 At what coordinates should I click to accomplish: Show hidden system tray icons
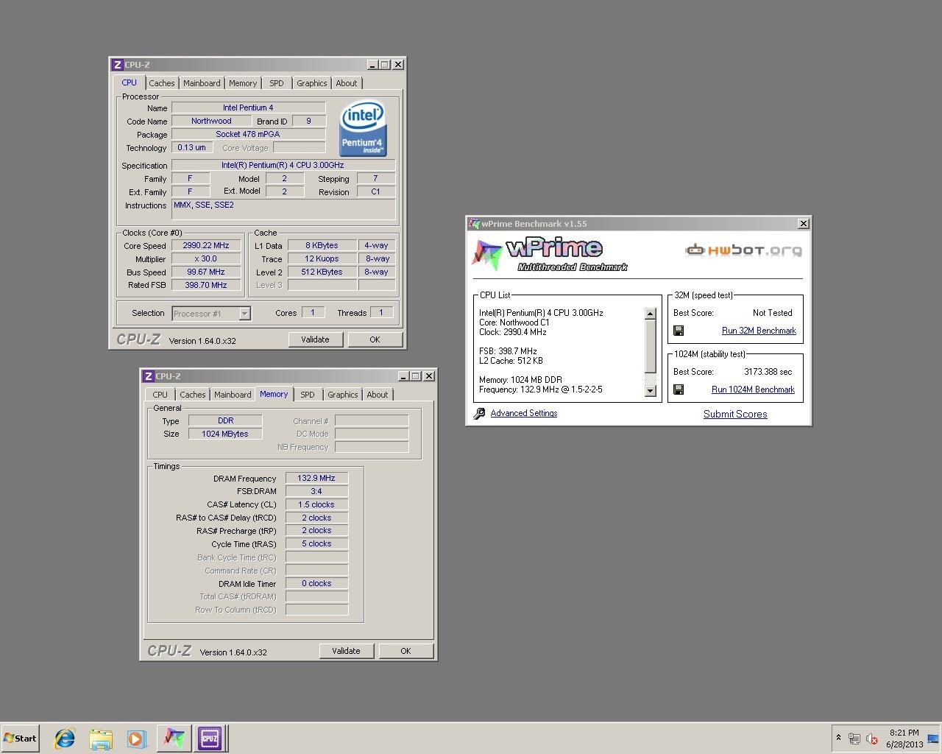[837, 738]
